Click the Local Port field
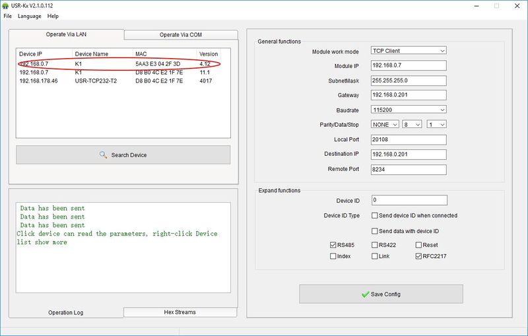 coord(409,140)
